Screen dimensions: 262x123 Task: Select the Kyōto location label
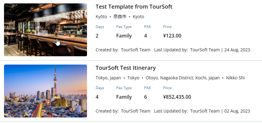(101, 17)
